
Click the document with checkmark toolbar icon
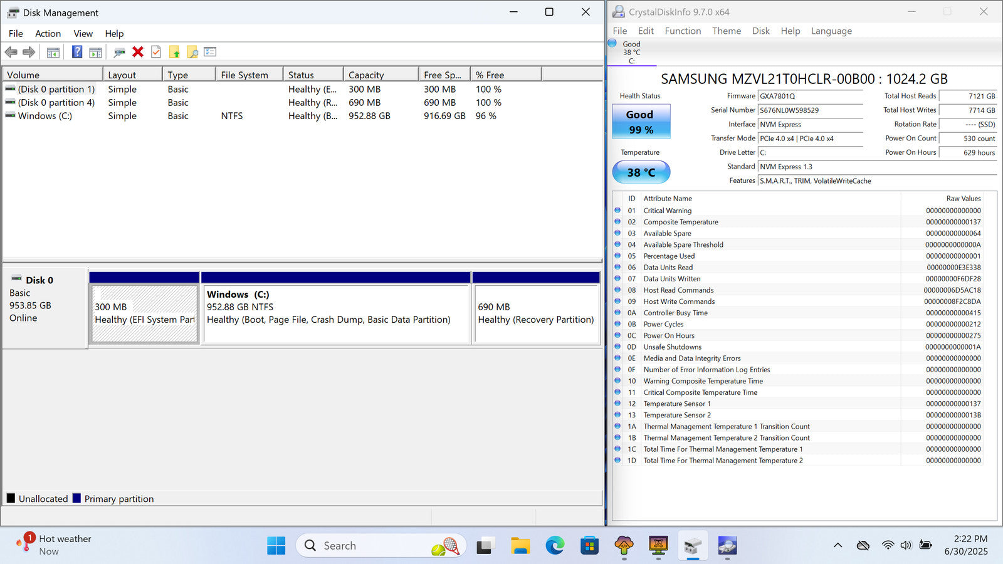point(156,52)
